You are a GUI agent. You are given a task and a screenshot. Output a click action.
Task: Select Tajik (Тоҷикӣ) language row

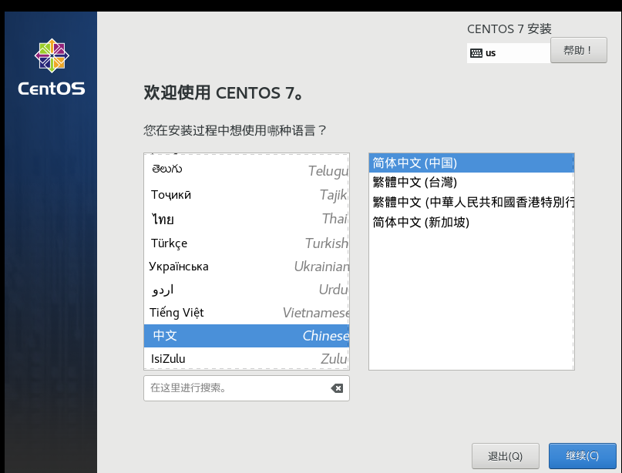pyautogui.click(x=247, y=195)
